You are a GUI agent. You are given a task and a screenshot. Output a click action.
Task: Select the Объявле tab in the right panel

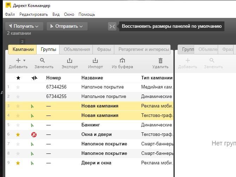(206, 50)
